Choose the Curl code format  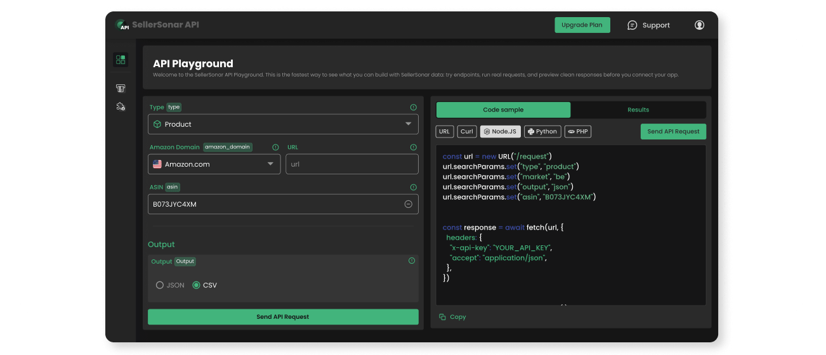467,132
